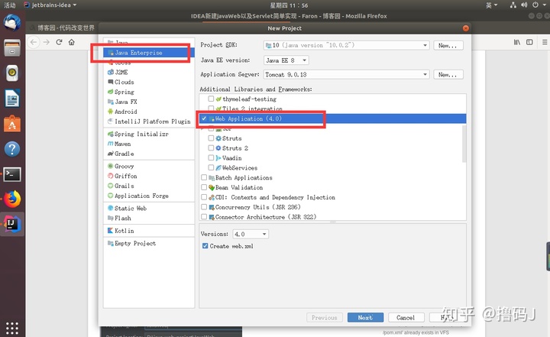Viewport: 550px width, 337px height.
Task: Open jetbrains-idea app menu in top bar
Action: pos(50,5)
